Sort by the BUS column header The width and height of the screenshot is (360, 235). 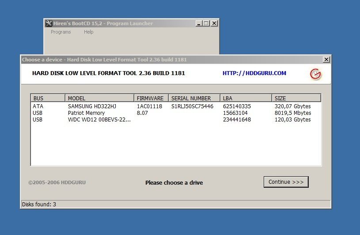click(48, 98)
